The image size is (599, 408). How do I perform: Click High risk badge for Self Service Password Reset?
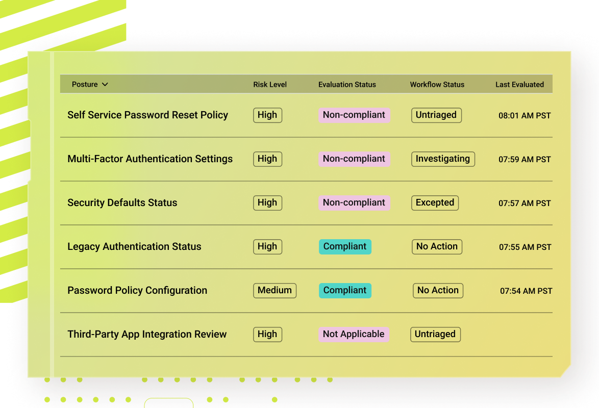[x=267, y=115]
